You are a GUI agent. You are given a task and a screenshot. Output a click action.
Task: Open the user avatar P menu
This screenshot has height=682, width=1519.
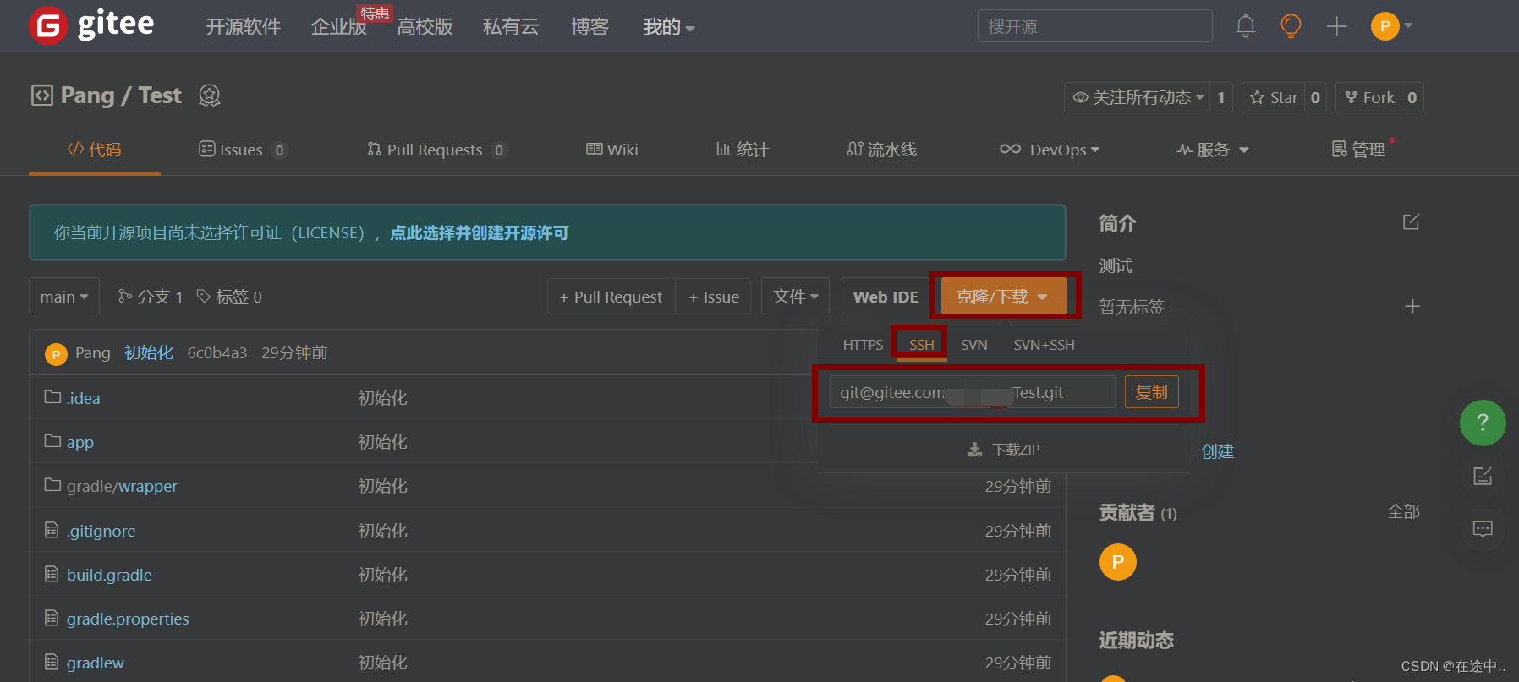pos(1391,26)
